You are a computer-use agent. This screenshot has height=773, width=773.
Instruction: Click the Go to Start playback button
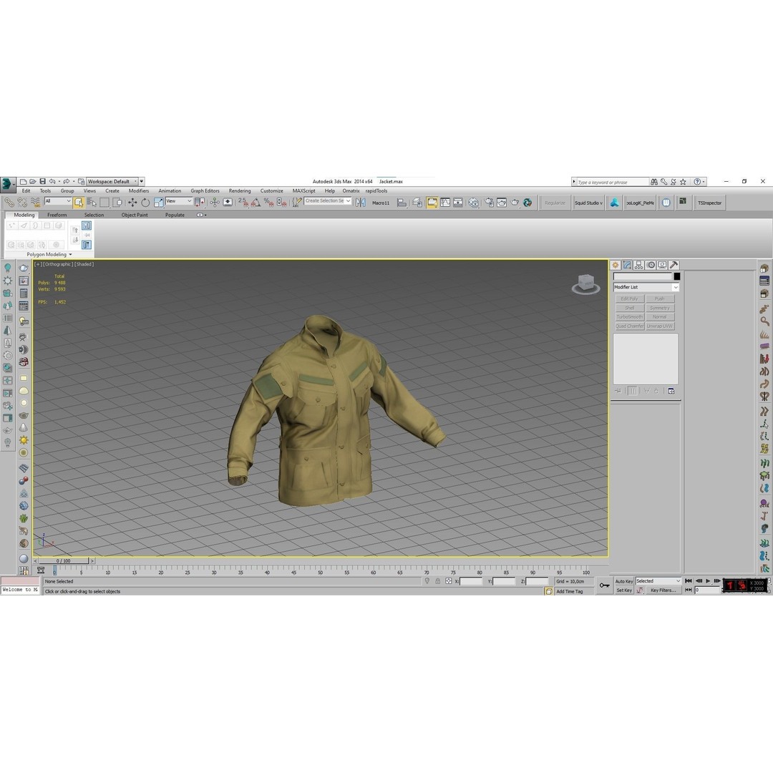(689, 581)
